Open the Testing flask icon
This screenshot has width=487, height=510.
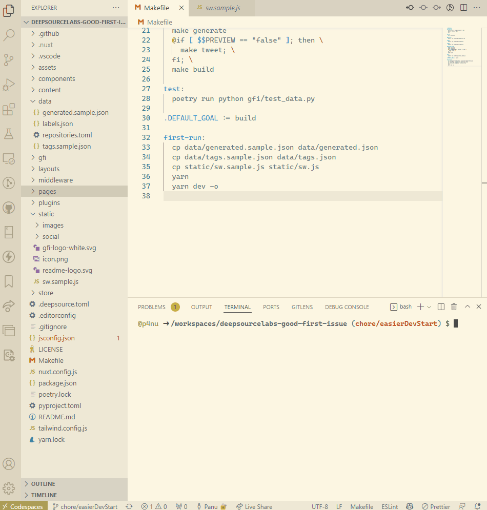click(9, 134)
